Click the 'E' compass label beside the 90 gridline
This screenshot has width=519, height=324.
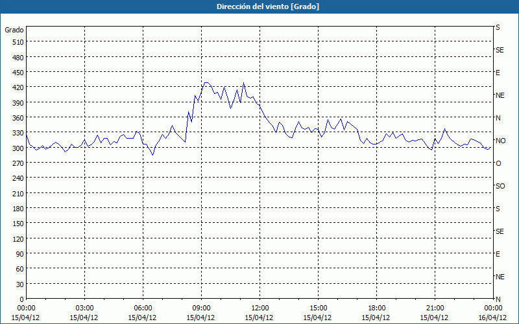click(498, 254)
